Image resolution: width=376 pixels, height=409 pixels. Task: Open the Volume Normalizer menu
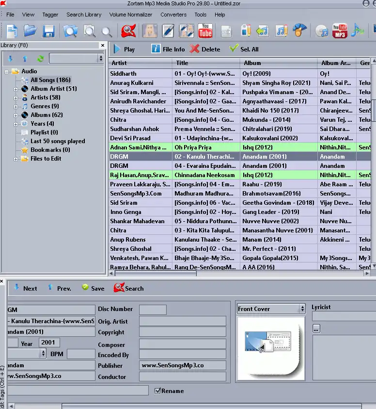[x=130, y=15]
